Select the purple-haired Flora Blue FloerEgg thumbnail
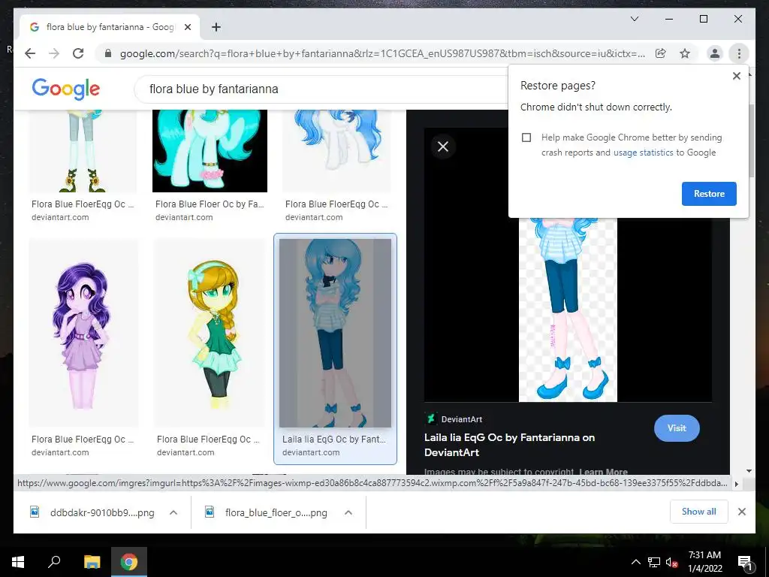The image size is (769, 577). click(83, 333)
